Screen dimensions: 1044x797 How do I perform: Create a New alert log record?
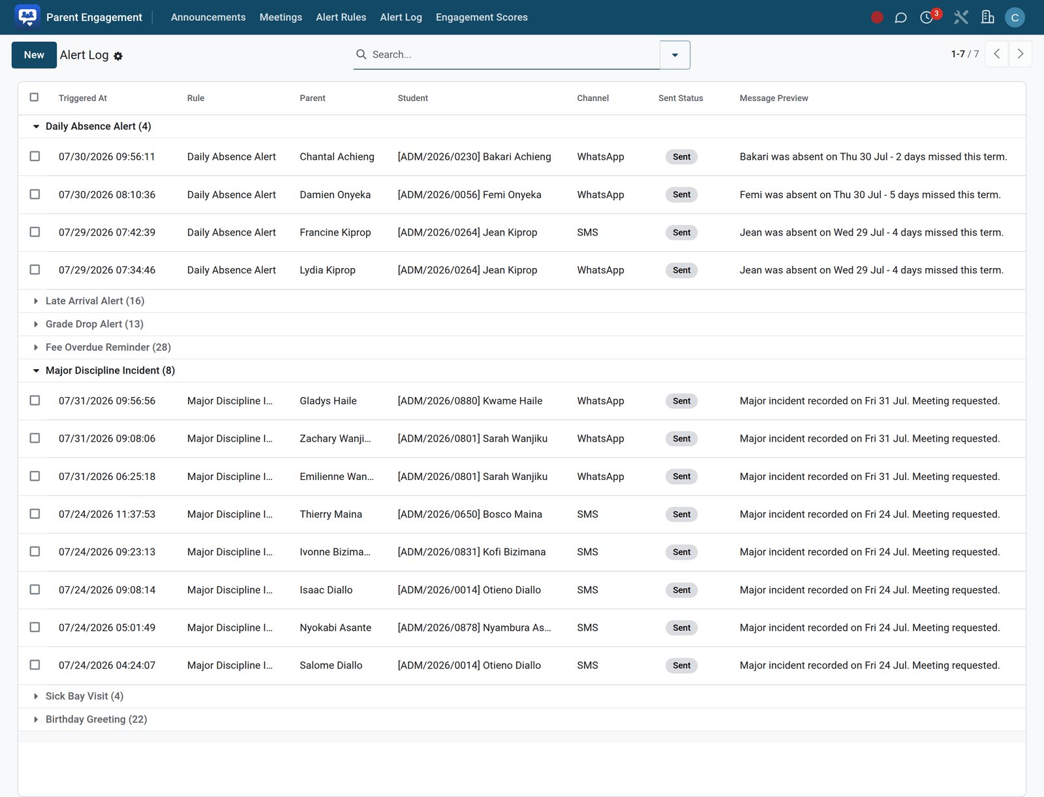pyautogui.click(x=34, y=55)
